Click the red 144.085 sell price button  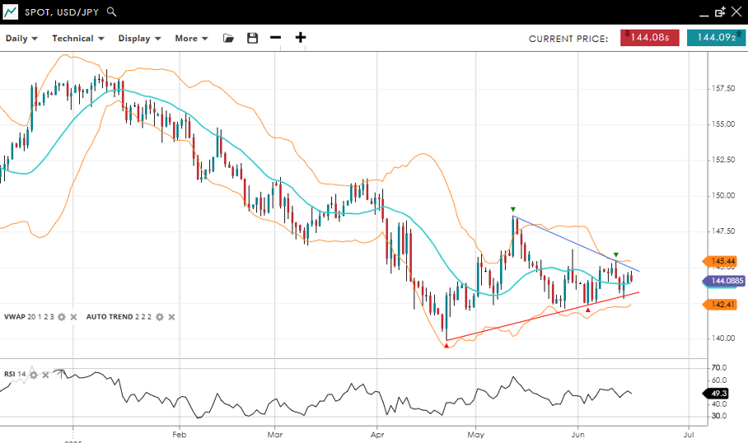coord(650,38)
